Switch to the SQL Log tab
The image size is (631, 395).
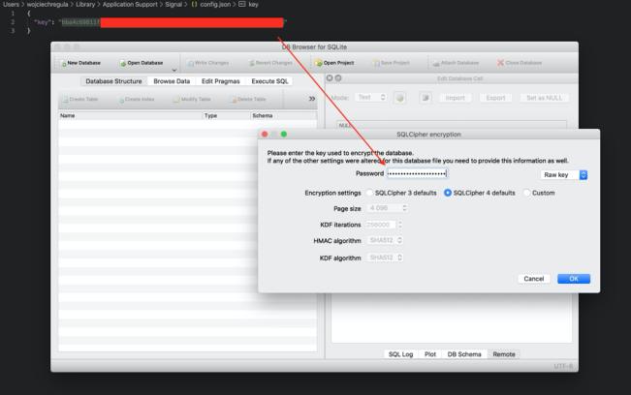(x=400, y=354)
